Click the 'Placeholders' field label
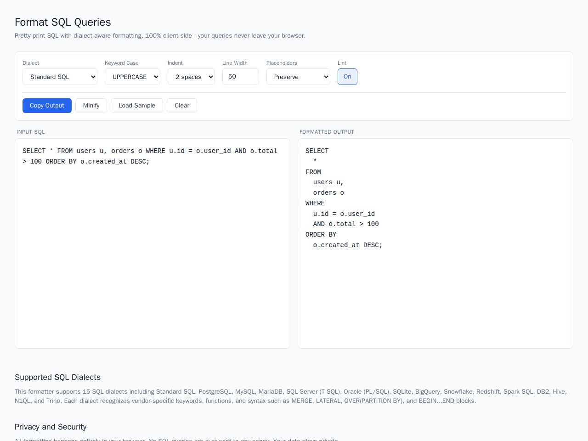Viewport: 588px width, 441px height. (x=282, y=63)
